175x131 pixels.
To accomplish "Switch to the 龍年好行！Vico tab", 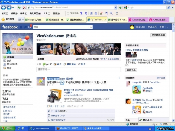I will 118,20.
